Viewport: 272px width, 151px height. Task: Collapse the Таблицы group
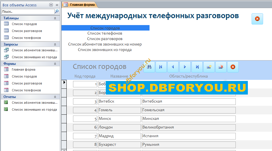pos(55,18)
